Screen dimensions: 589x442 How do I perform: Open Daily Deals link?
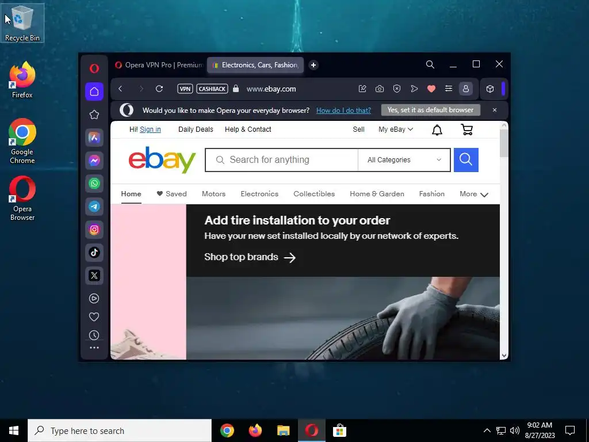[196, 129]
